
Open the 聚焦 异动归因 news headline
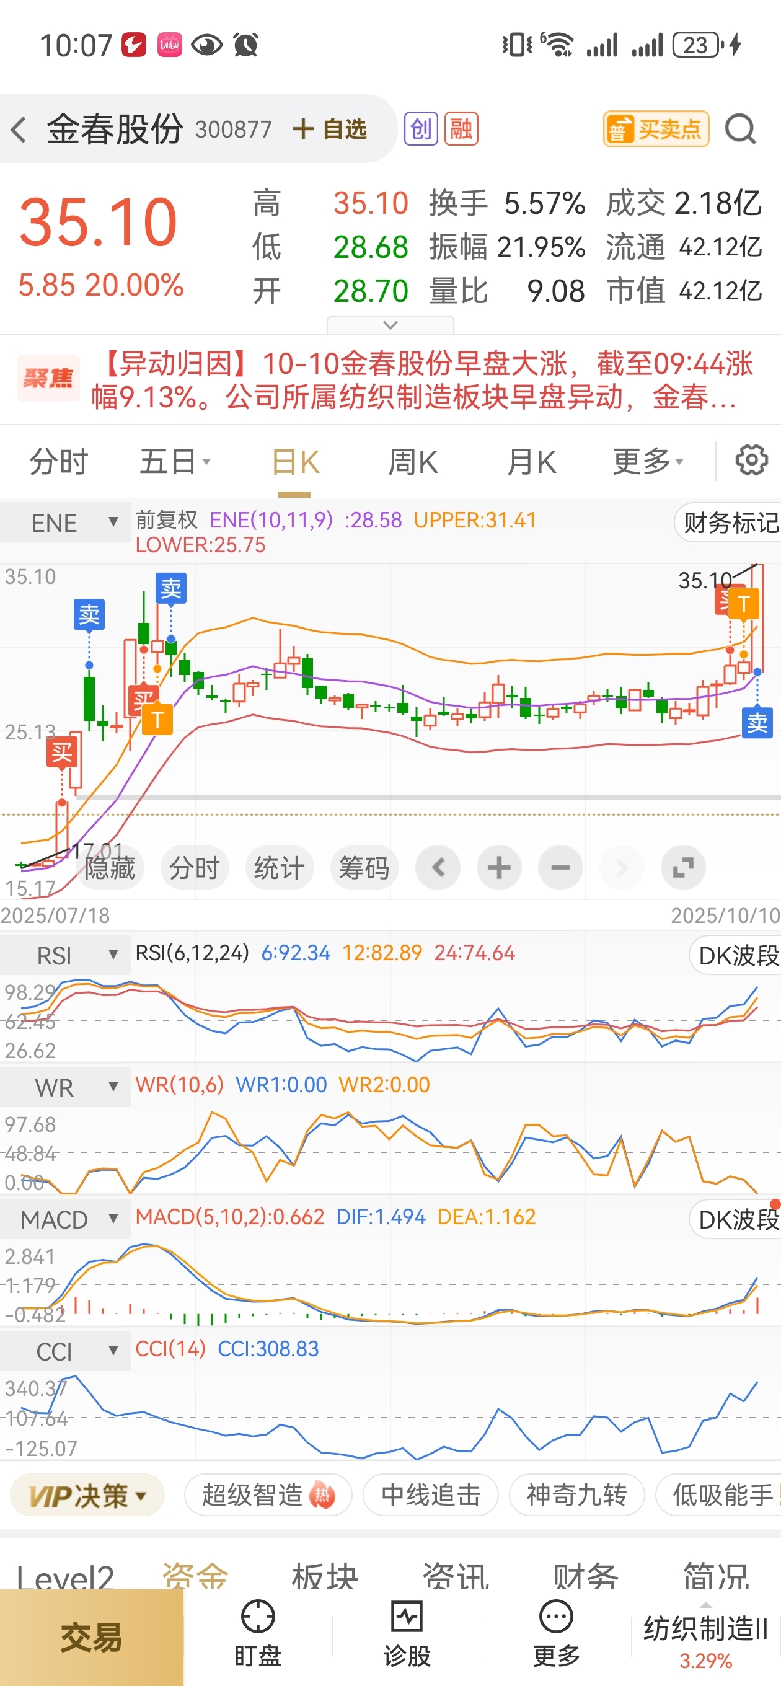click(x=390, y=379)
